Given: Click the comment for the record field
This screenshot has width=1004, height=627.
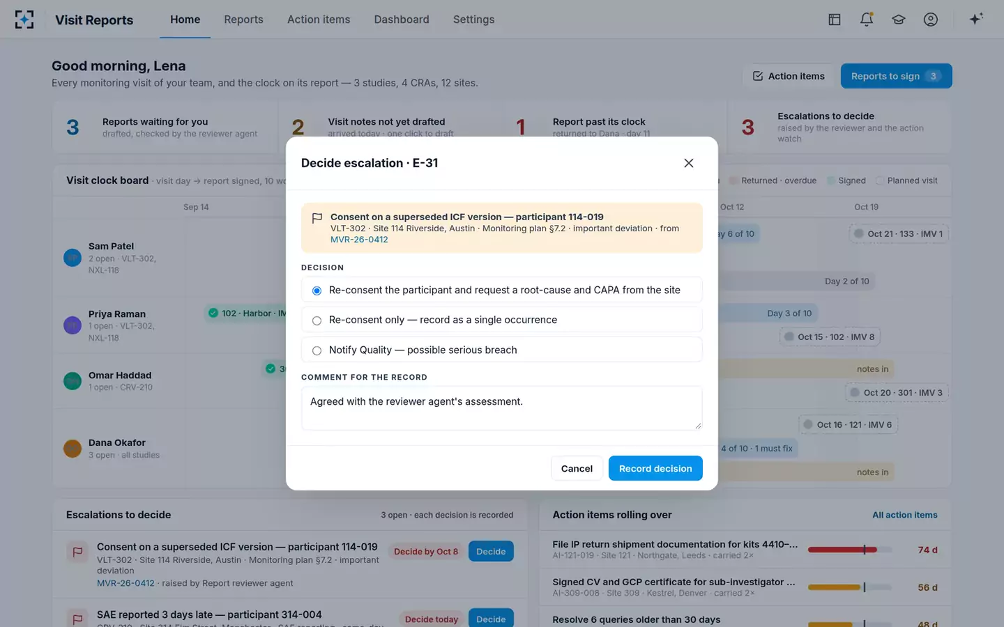Looking at the screenshot, I should (501, 408).
